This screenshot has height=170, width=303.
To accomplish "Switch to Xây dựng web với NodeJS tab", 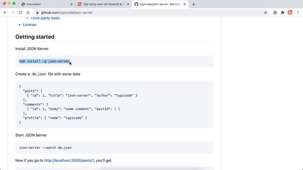I will point(103,4).
